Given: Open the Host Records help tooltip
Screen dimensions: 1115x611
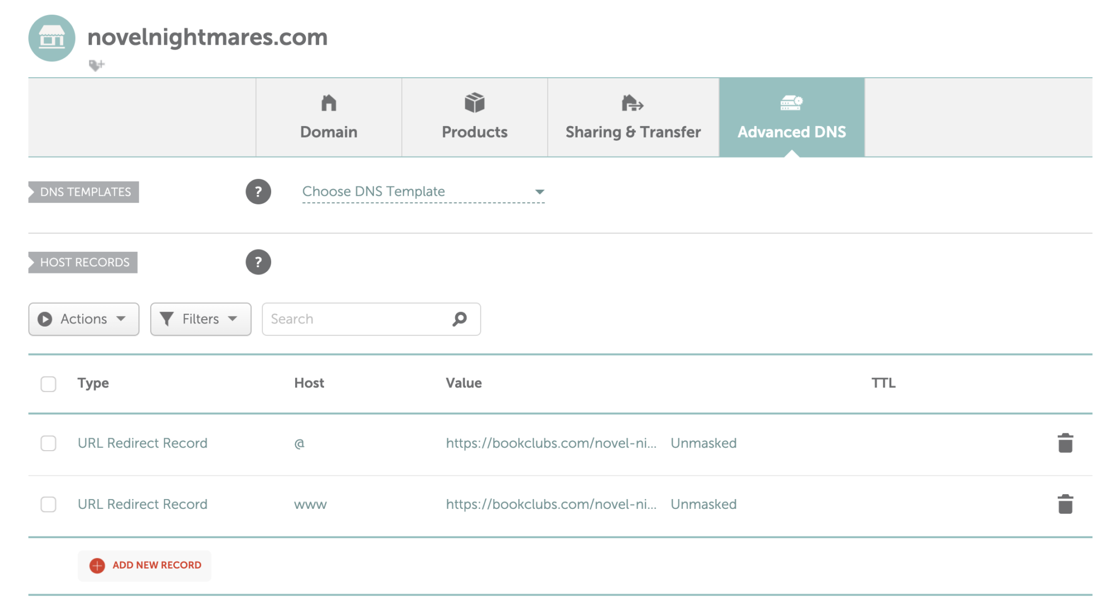Looking at the screenshot, I should click(259, 262).
